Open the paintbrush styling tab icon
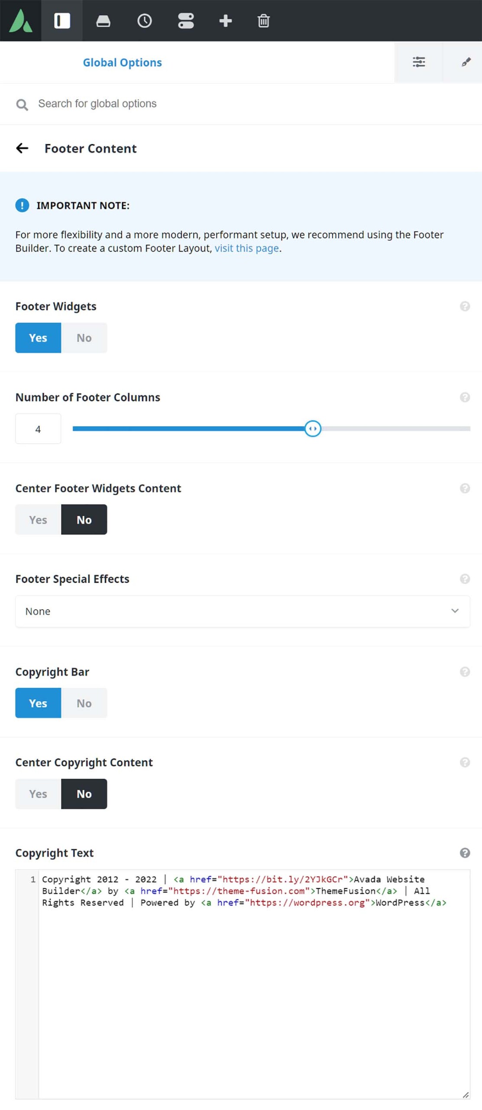 tap(466, 62)
